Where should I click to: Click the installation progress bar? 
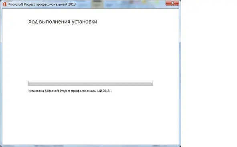91,83
